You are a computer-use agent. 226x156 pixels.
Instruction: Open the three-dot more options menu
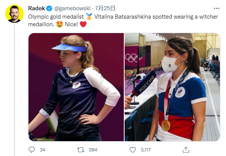(x=217, y=8)
